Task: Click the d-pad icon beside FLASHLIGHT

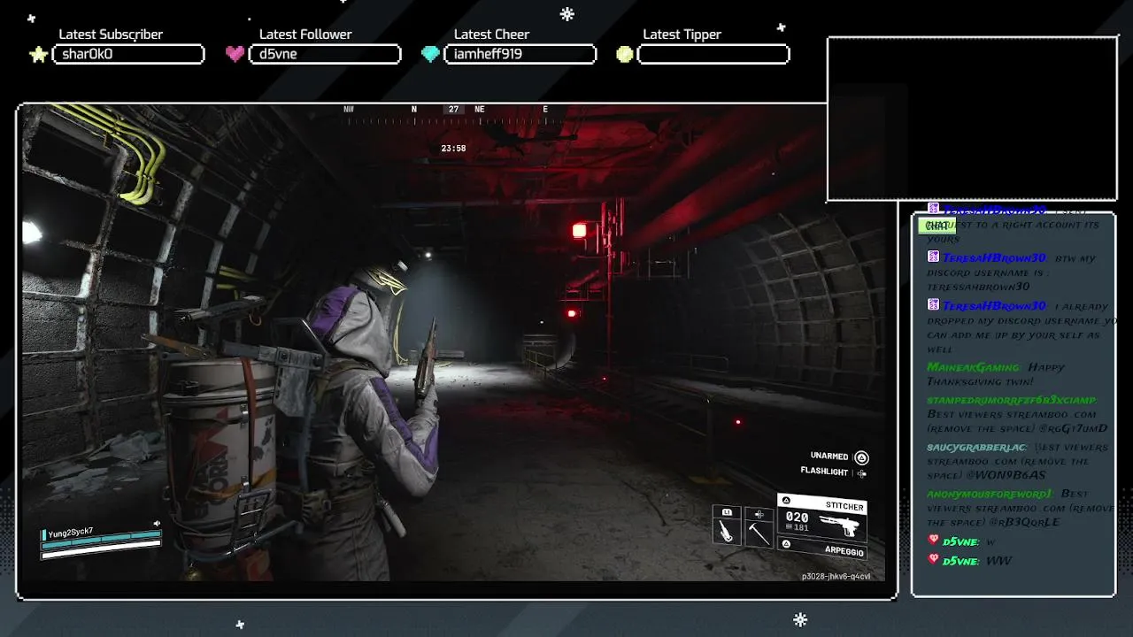Action: (x=861, y=473)
